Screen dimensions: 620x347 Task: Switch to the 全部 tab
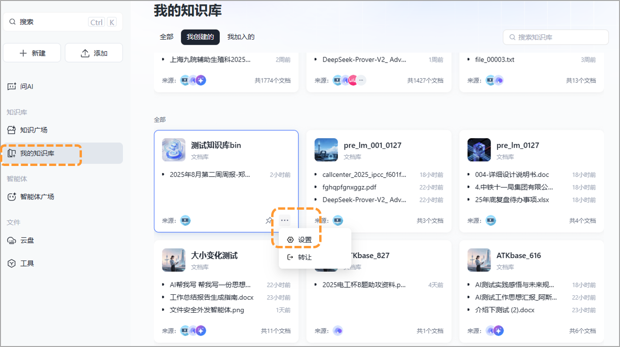[x=166, y=37]
